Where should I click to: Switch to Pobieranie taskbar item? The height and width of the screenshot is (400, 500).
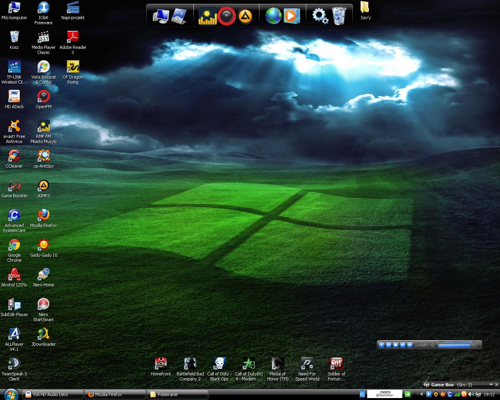tap(178, 395)
